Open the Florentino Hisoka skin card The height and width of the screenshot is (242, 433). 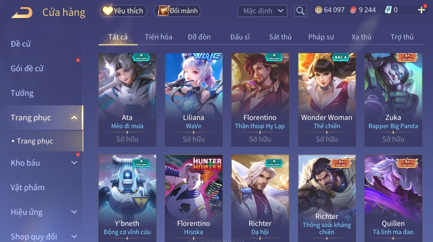click(194, 198)
